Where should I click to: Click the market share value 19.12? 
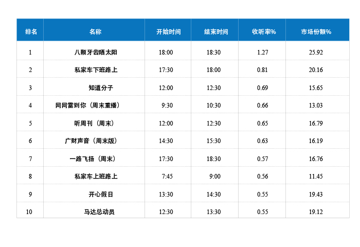[x=316, y=211]
